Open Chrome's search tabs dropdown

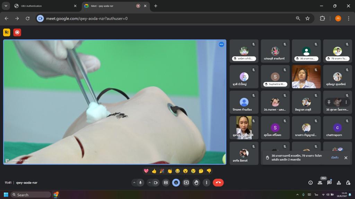coord(5,6)
